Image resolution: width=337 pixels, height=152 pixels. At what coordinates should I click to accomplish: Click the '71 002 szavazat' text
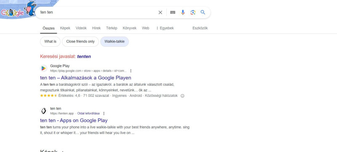tap(96, 96)
